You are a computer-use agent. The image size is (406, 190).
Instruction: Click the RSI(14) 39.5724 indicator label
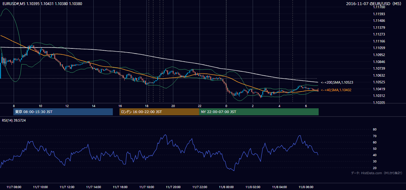pyautogui.click(x=14, y=120)
